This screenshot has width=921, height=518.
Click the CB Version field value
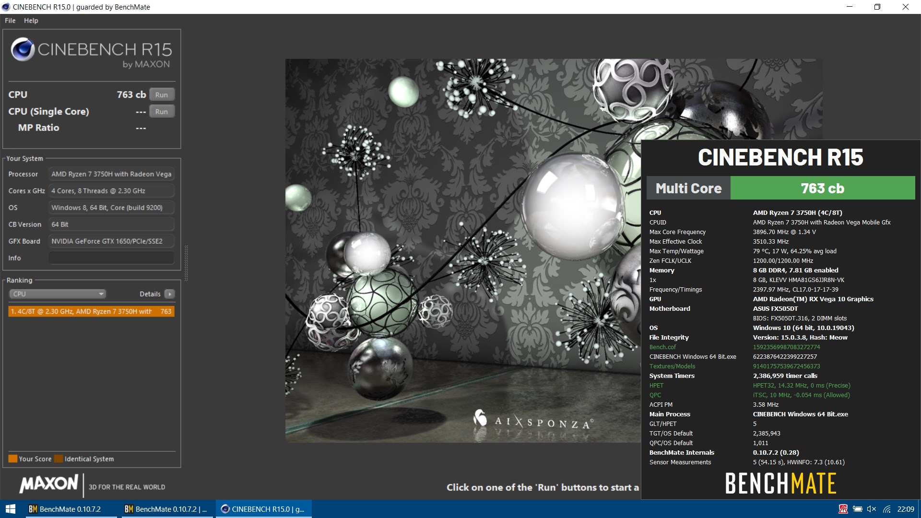pos(111,224)
